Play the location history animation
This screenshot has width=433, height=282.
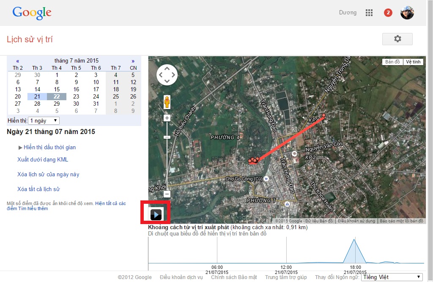coord(156,215)
